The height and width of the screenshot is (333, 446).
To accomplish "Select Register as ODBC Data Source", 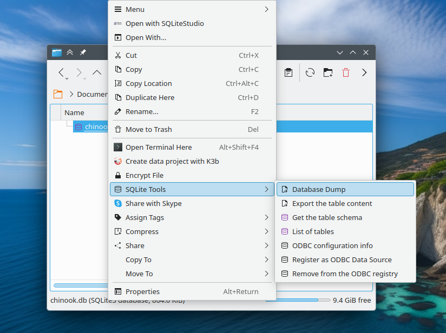I will click(345, 259).
